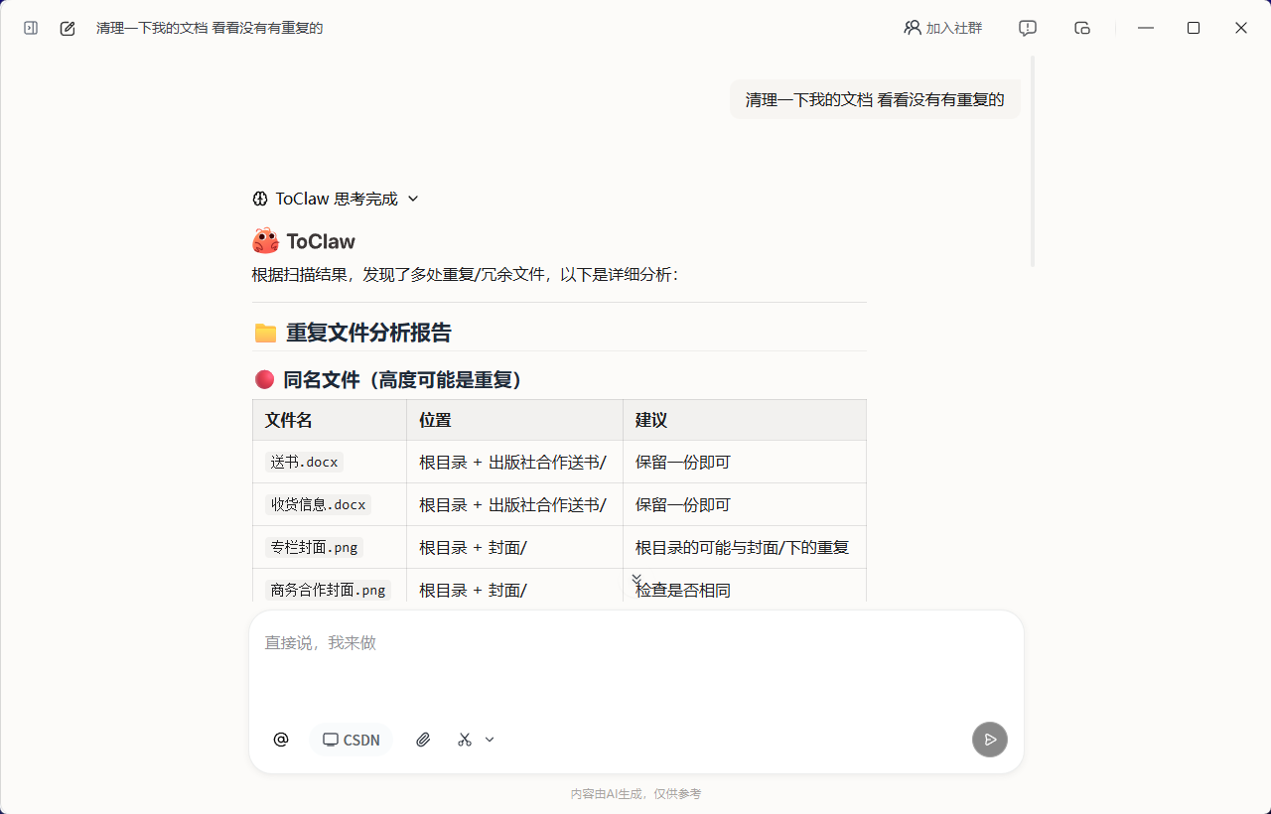Click the floating window icon top right
The height and width of the screenshot is (814, 1271).
[1081, 28]
